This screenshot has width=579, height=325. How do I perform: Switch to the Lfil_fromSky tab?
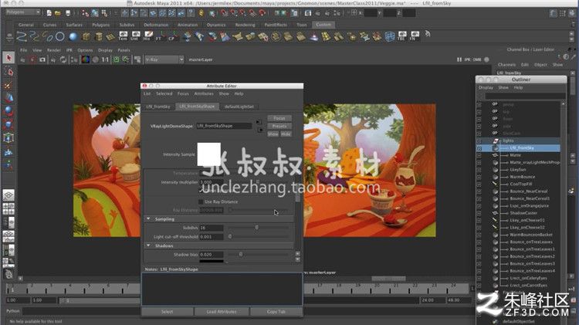[158, 107]
